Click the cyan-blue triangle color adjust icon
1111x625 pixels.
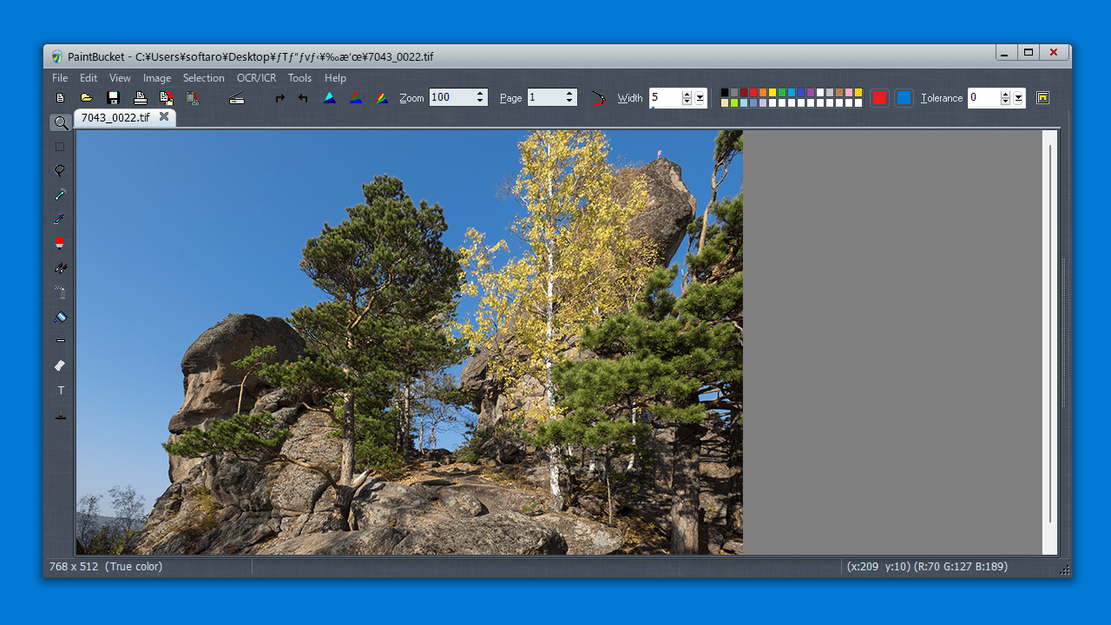[330, 98]
